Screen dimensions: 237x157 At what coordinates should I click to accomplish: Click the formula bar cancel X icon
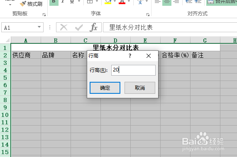tap(64, 28)
